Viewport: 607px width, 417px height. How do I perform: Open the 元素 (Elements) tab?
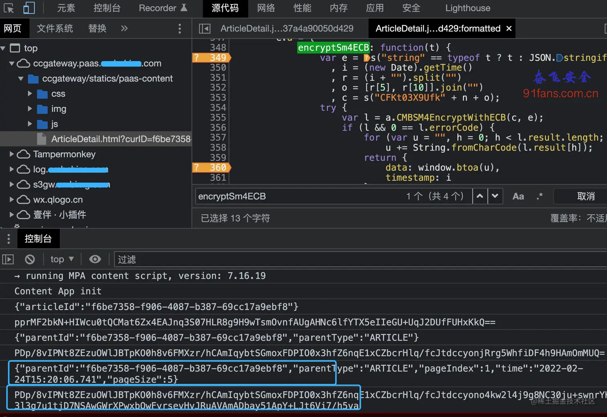pyautogui.click(x=66, y=8)
